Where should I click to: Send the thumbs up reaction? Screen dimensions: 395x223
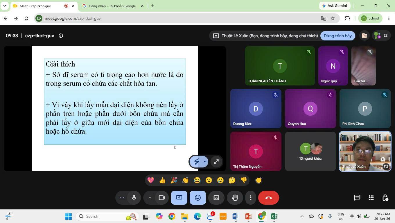(162, 180)
